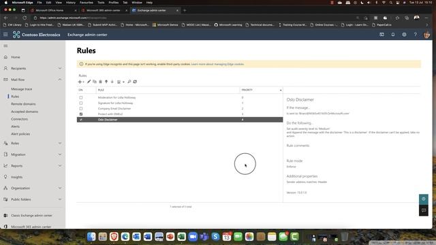
Task: Open the add rule dropdown arrow
Action: (x=83, y=82)
